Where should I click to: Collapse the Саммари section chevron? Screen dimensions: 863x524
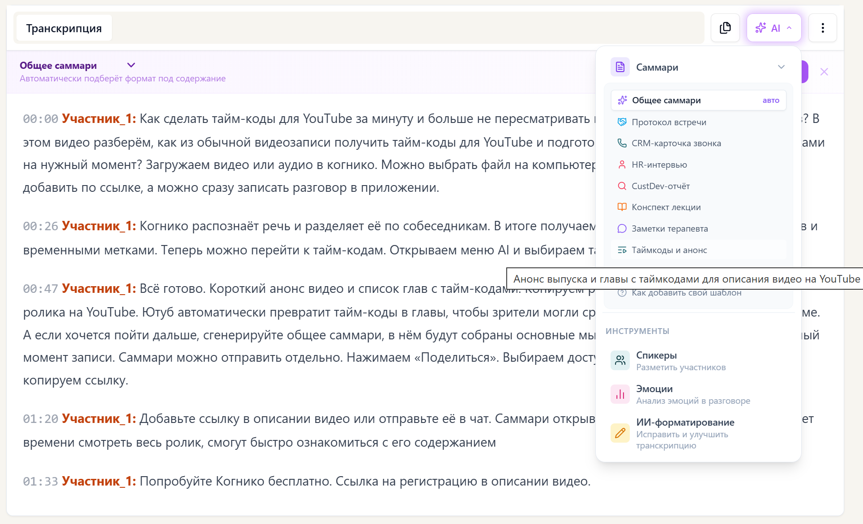pyautogui.click(x=781, y=67)
